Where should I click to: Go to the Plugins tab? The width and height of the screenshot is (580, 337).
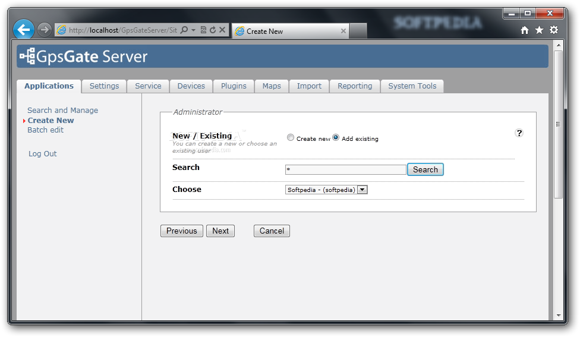pyautogui.click(x=234, y=86)
